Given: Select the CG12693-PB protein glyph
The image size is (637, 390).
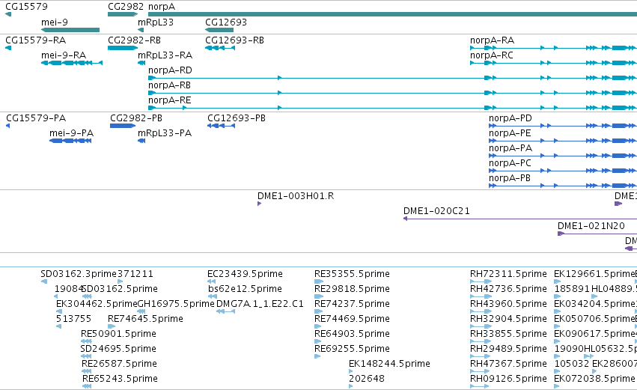Looking at the screenshot, I should [x=221, y=126].
